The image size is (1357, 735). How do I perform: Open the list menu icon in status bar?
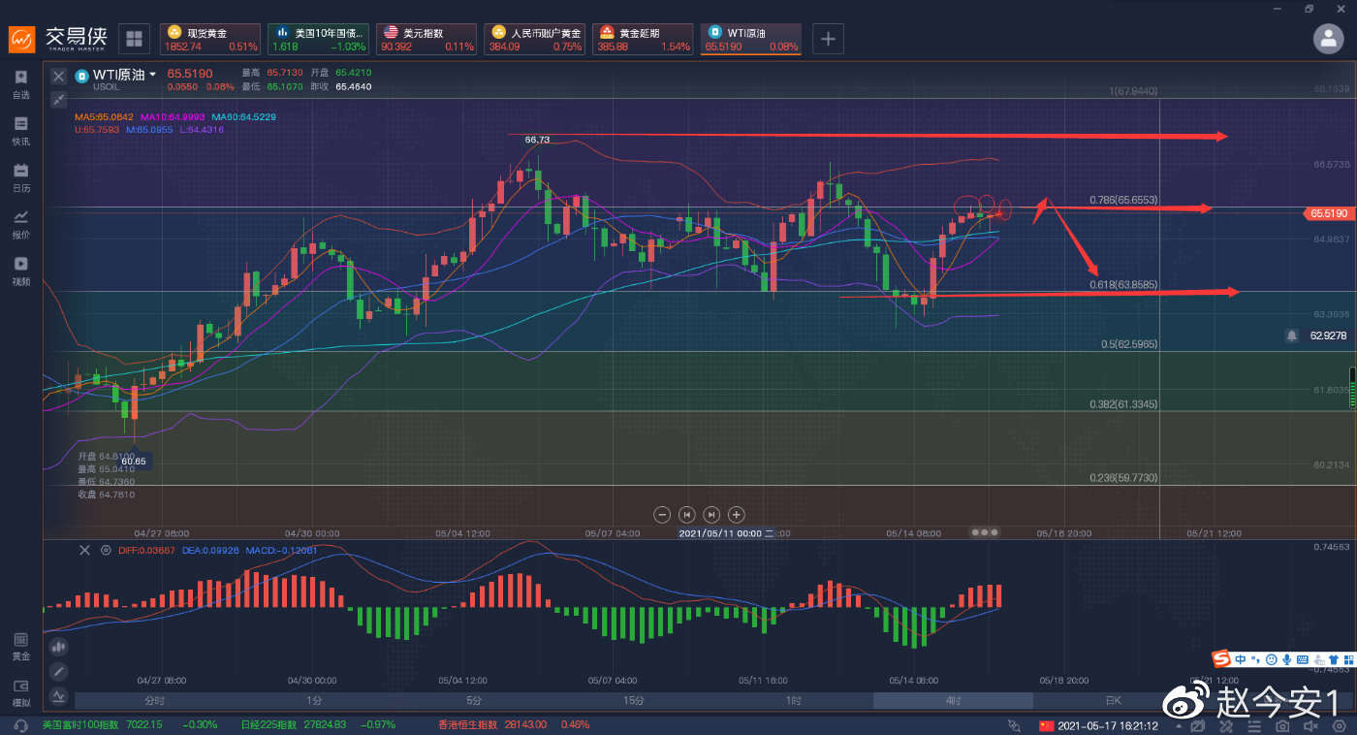1254,726
